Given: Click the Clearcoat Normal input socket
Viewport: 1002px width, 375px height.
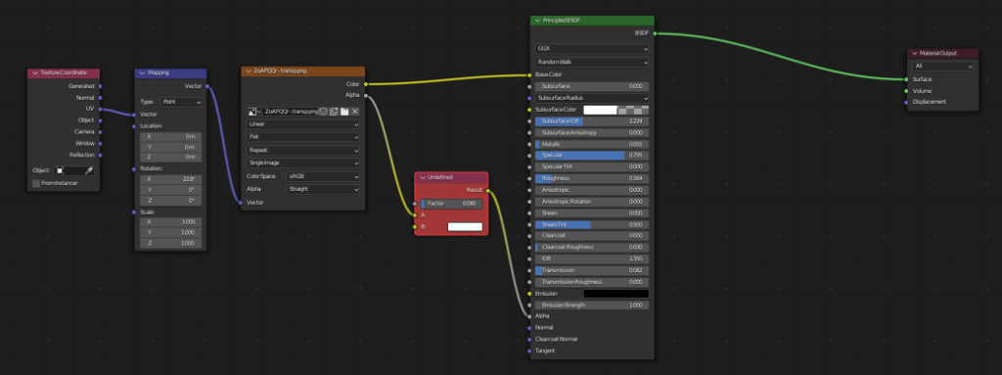Looking at the screenshot, I should click(x=529, y=339).
